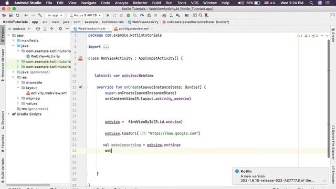Viewport: 336px width, 189px height.
Task: Click the Attach Debugger to Android Process icon
Action: 149,15
